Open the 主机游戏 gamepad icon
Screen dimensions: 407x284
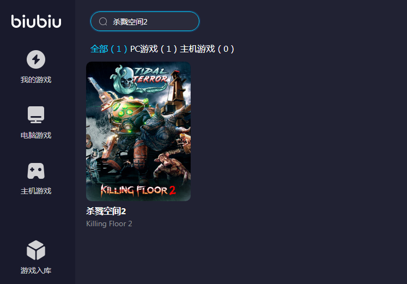tap(36, 171)
